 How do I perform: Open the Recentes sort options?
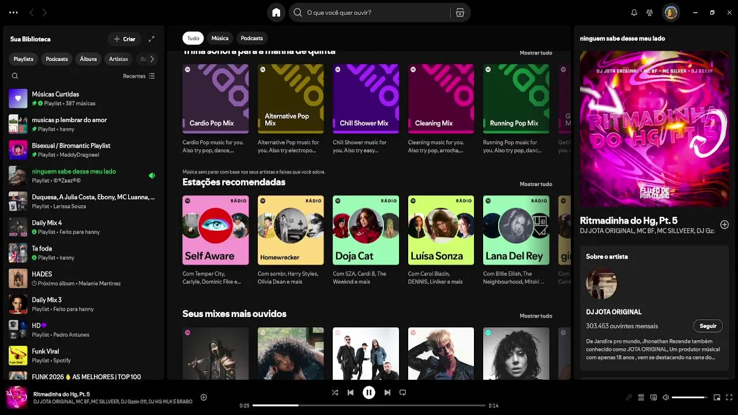[x=139, y=76]
